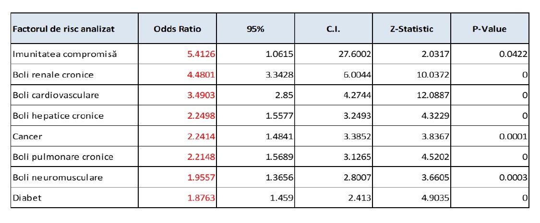The height and width of the screenshot is (223, 540).
Task: Click the red odds ratio value 5.4126
Action: click(201, 55)
